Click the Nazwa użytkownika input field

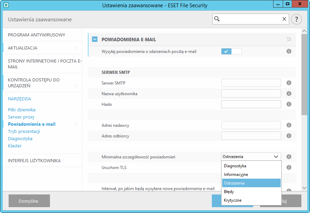[251, 93]
